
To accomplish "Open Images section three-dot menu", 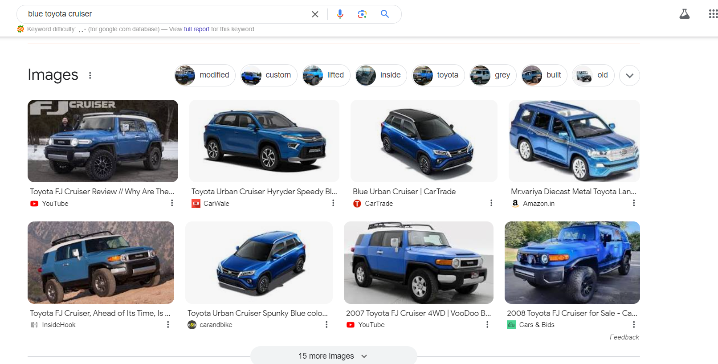I will coord(90,75).
